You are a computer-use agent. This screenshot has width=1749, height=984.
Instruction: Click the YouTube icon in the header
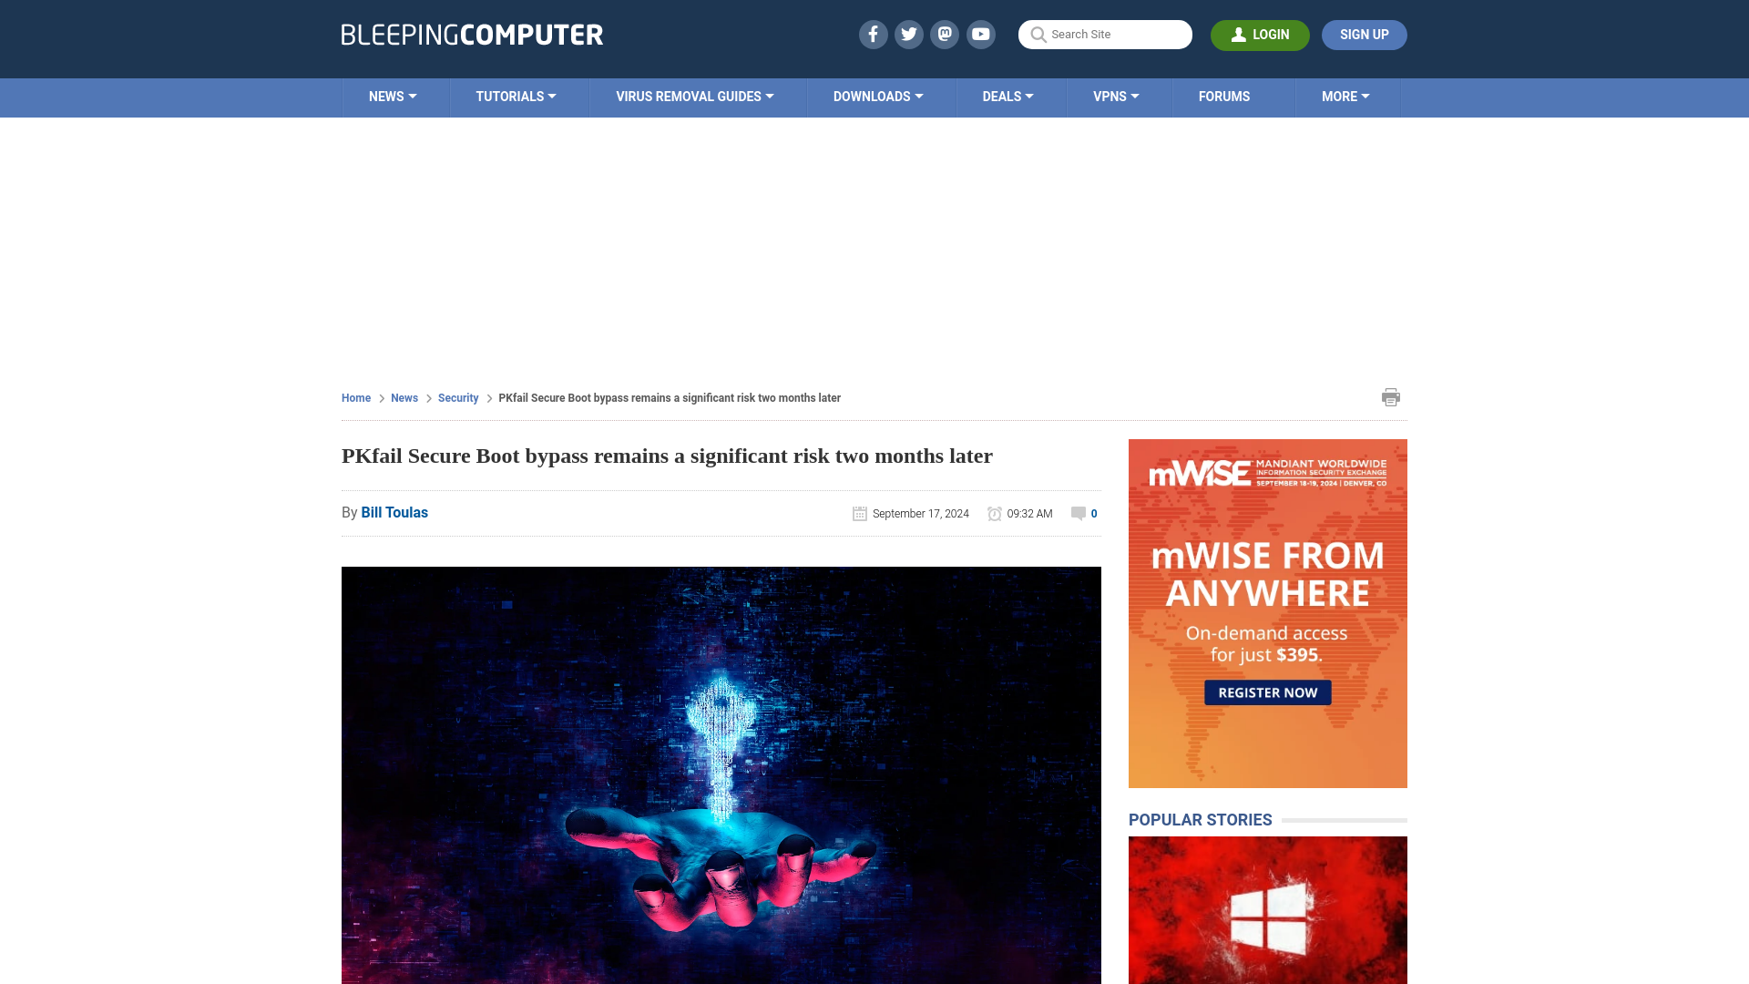point(981,34)
